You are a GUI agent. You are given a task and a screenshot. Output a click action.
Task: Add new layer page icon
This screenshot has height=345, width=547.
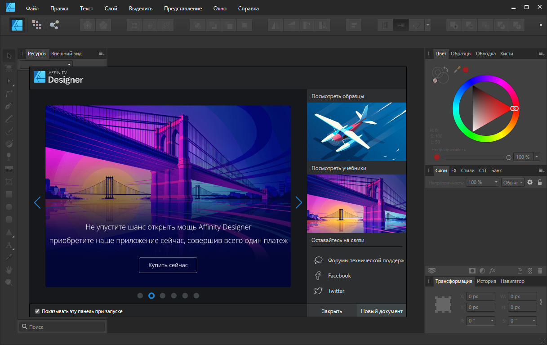tap(520, 271)
